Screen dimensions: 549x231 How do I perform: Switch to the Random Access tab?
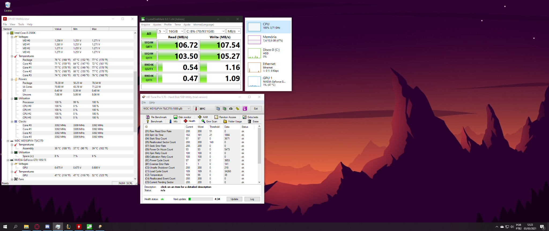225,117
